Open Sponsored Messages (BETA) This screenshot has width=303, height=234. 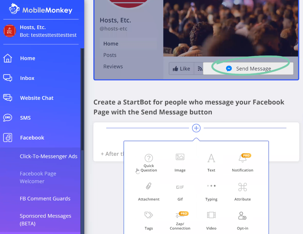click(45, 220)
